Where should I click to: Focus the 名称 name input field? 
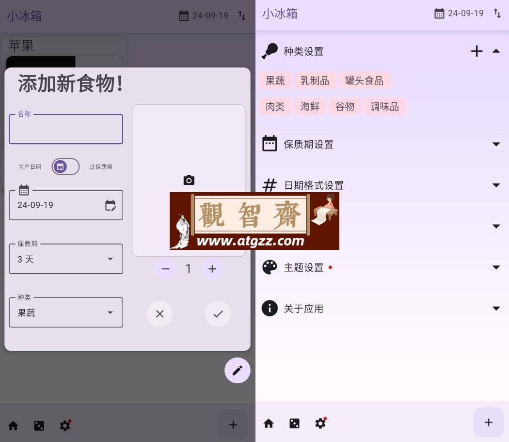pyautogui.click(x=66, y=129)
